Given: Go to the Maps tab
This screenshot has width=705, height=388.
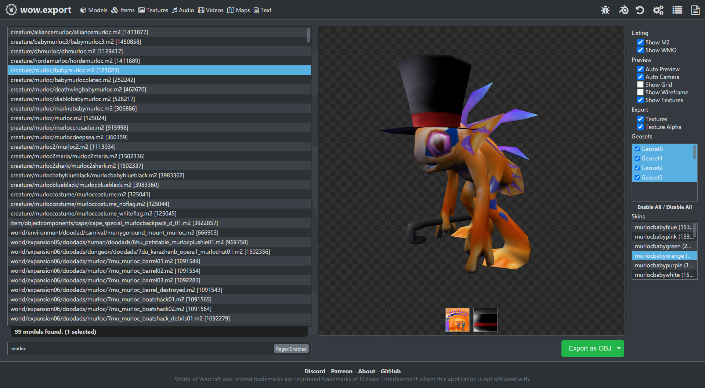Looking at the screenshot, I should click(x=238, y=10).
